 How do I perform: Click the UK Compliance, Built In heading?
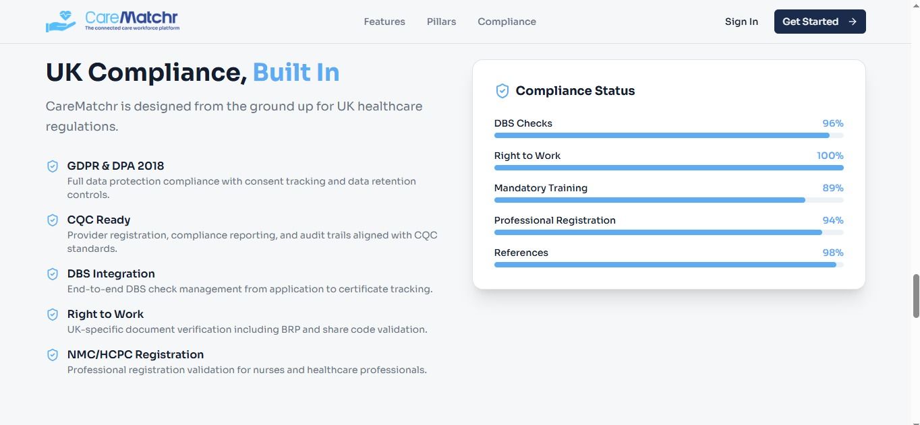click(192, 72)
